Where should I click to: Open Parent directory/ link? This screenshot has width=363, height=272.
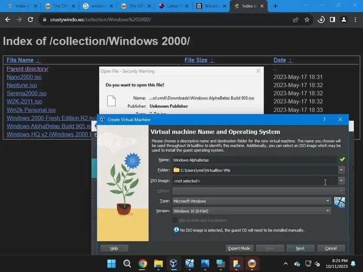(27, 69)
